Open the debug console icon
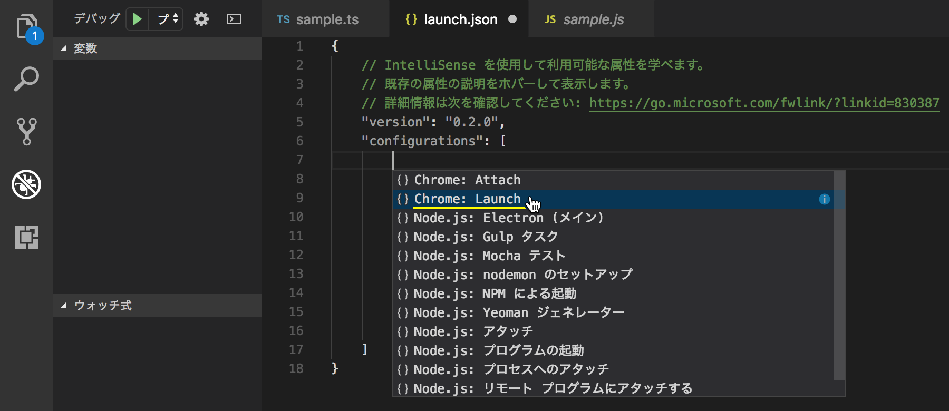Viewport: 949px width, 411px height. pyautogui.click(x=234, y=19)
